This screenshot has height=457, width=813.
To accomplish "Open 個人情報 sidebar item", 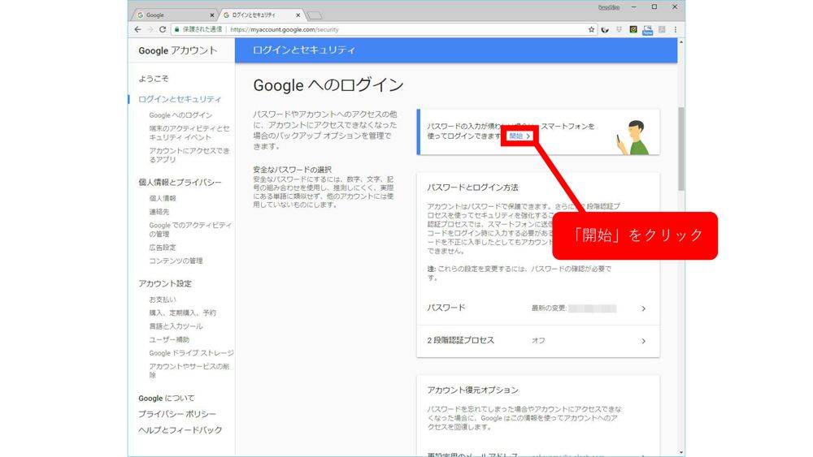I will tap(163, 198).
